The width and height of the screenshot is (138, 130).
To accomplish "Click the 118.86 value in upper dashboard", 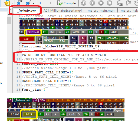I will [61, 41].
